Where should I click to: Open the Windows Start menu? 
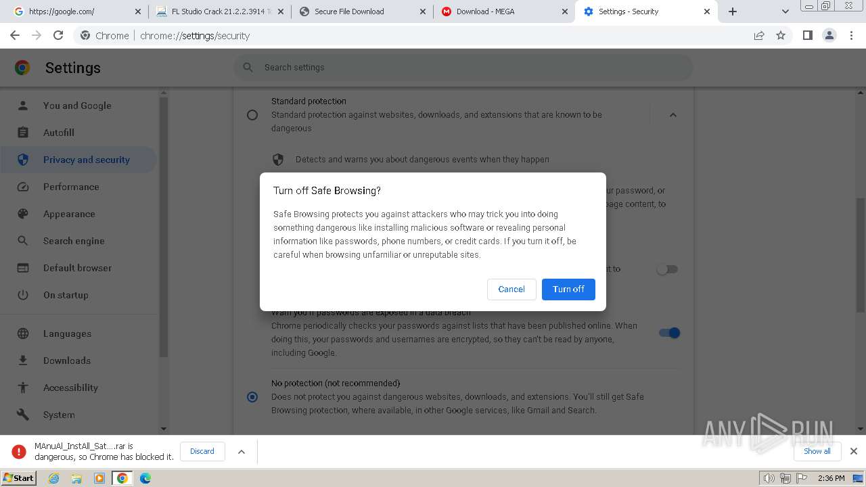19,478
